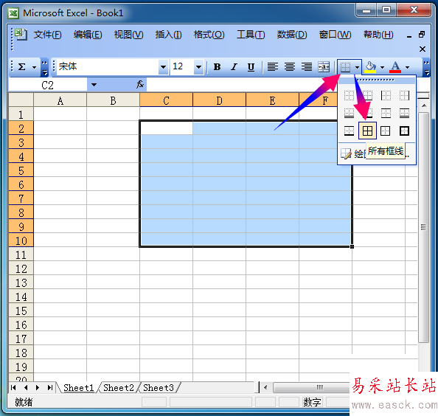Expand the Font Color dropdown arrow

(x=408, y=67)
